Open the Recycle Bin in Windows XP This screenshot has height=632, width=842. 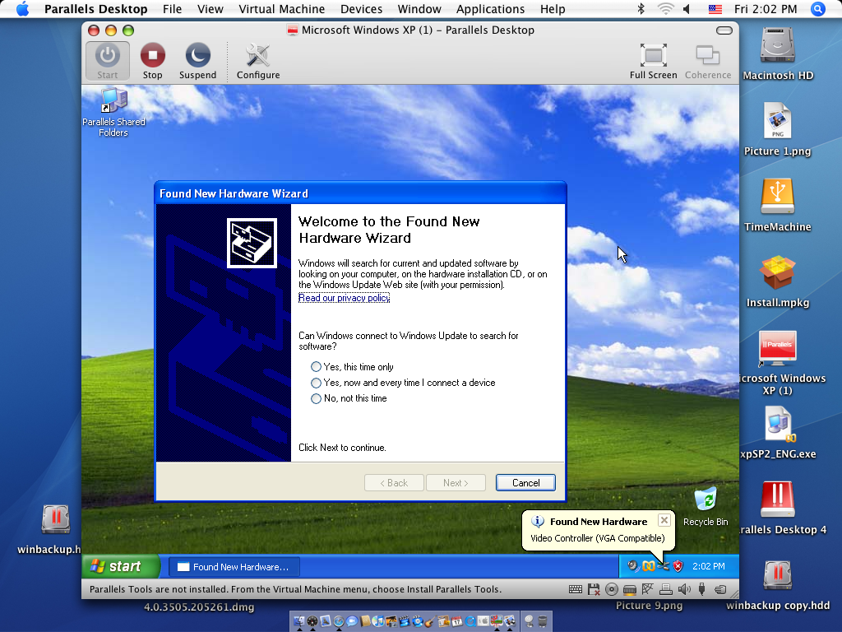pos(706,506)
